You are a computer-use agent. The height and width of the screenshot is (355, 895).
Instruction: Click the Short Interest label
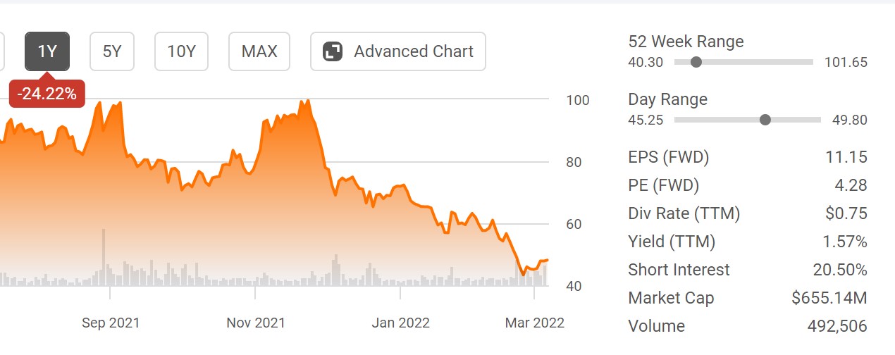679,270
